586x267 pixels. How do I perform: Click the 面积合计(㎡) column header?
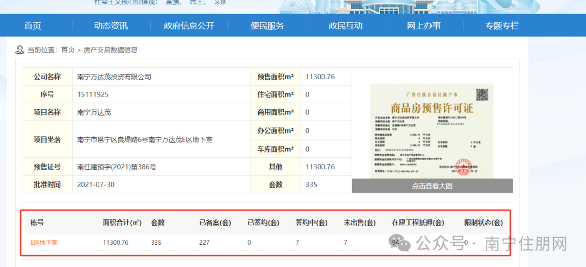point(122,223)
